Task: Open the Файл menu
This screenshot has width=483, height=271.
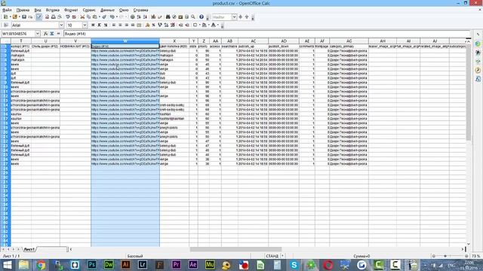Action: [7, 10]
